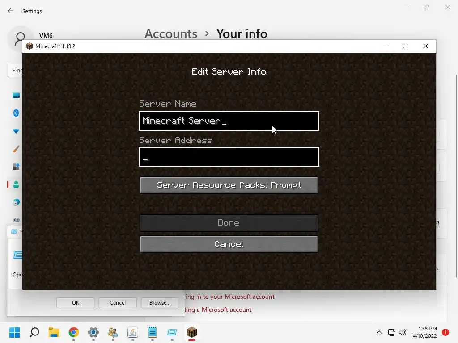The image size is (458, 343).
Task: Cancel editing server info in Minecraft
Action: (229, 244)
